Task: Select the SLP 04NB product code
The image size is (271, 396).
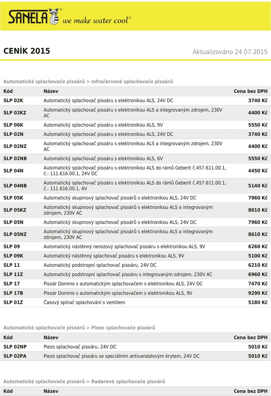Action: [15, 186]
